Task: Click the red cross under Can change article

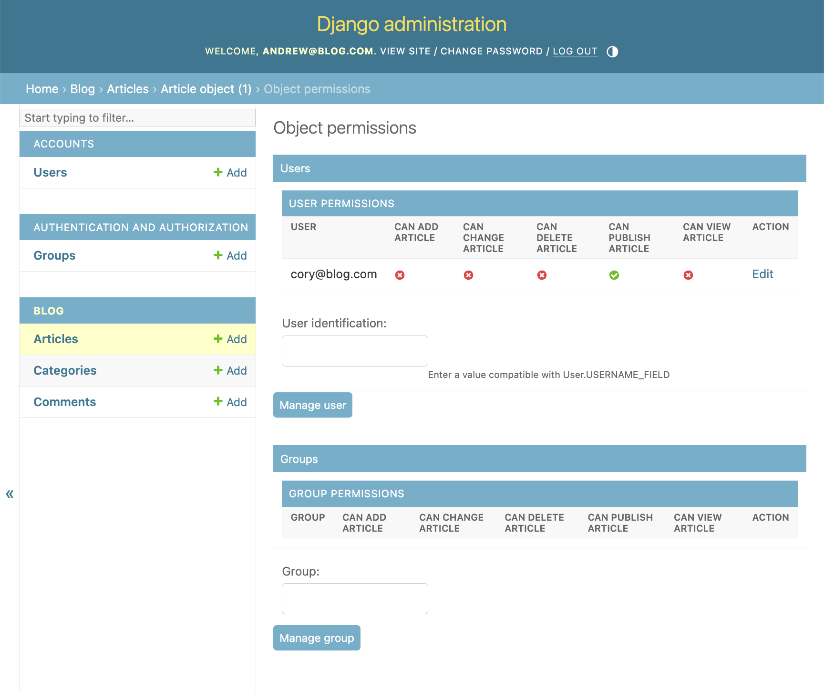Action: tap(468, 275)
